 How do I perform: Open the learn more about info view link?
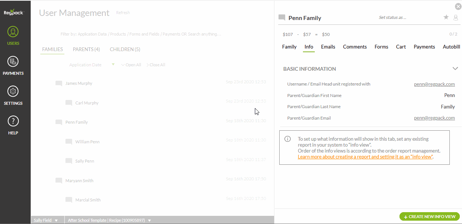click(x=365, y=157)
